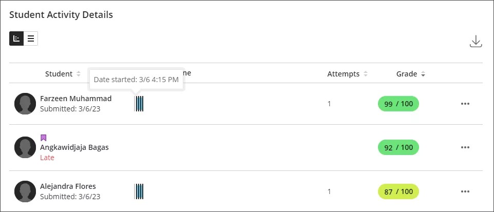
Task: Open Alejandra Flores's avatar
Action: [25, 191]
